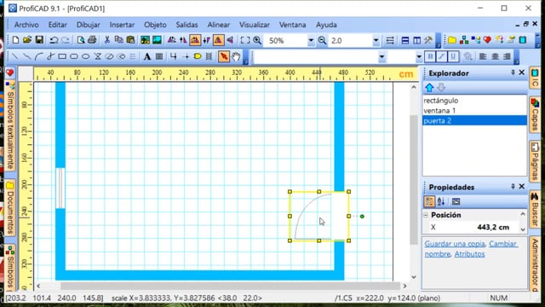Select ventana 1 in the Explorador list
The width and height of the screenshot is (545, 307).
pos(474,111)
